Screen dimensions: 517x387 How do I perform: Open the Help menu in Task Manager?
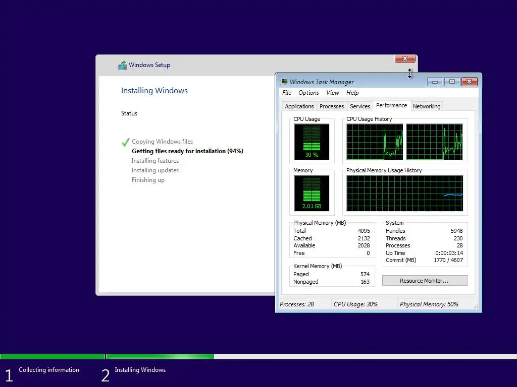[352, 93]
